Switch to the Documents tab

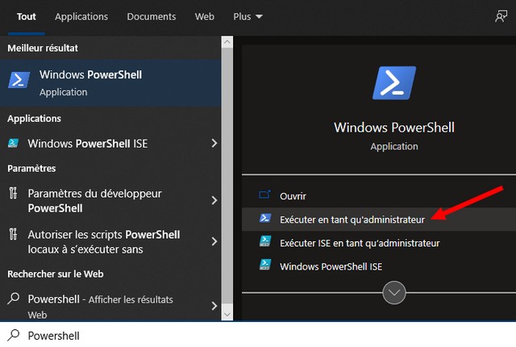pos(152,16)
